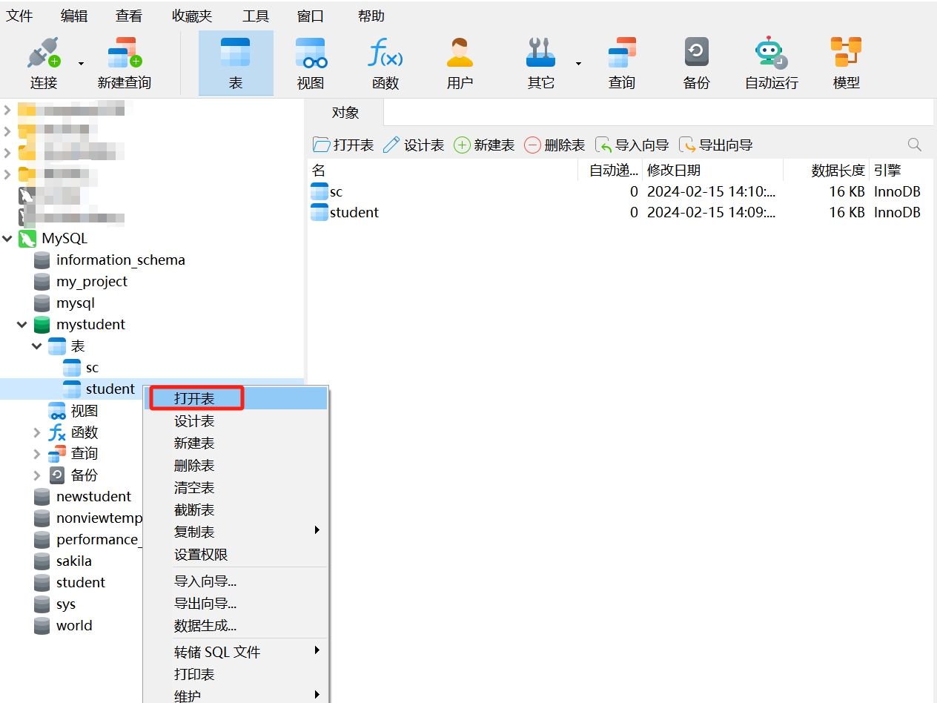Image resolution: width=937 pixels, height=703 pixels.
Task: Switch to the 对象 tab
Action: click(345, 113)
